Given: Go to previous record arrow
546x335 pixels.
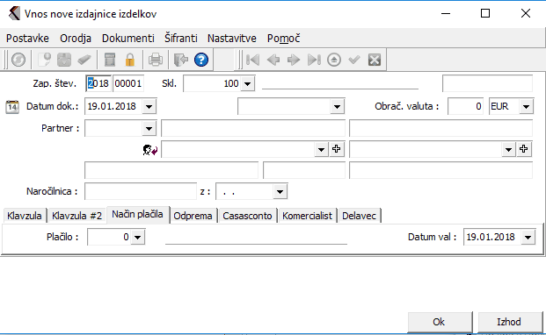Looking at the screenshot, I should 273,60.
